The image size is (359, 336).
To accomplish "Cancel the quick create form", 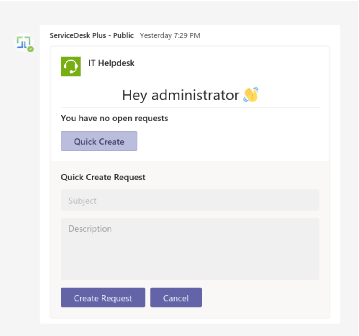I will point(176,297).
